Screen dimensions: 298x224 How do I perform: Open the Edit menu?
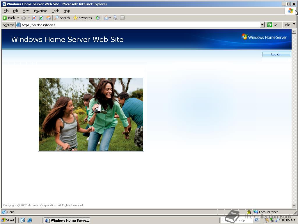[16, 11]
